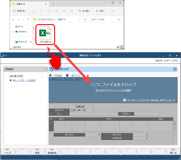This screenshot has height=160, width=181.
Task: Open the 日常仕訳 dropdown
Action: tap(82, 107)
